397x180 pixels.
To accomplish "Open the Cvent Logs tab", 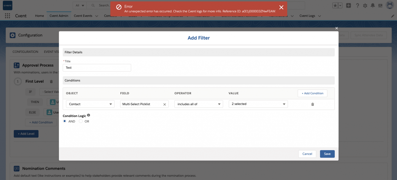I will [x=307, y=16].
